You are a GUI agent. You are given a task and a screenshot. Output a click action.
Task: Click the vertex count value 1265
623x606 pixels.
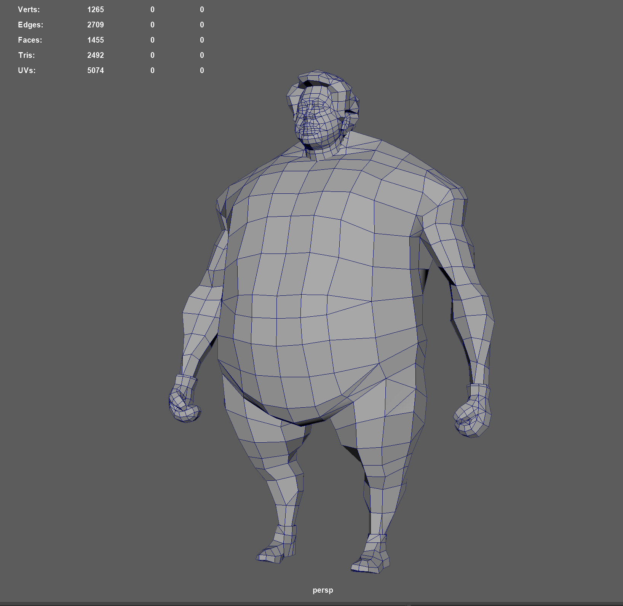point(96,10)
